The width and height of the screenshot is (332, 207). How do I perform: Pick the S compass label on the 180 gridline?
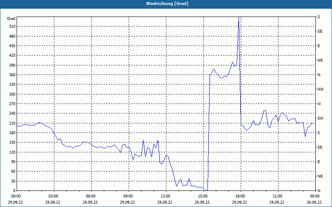[x=319, y=133]
